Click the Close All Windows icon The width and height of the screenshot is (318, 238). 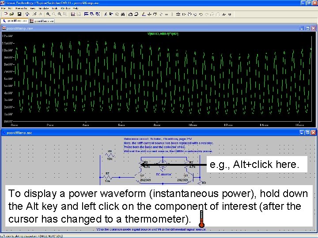click(98, 14)
